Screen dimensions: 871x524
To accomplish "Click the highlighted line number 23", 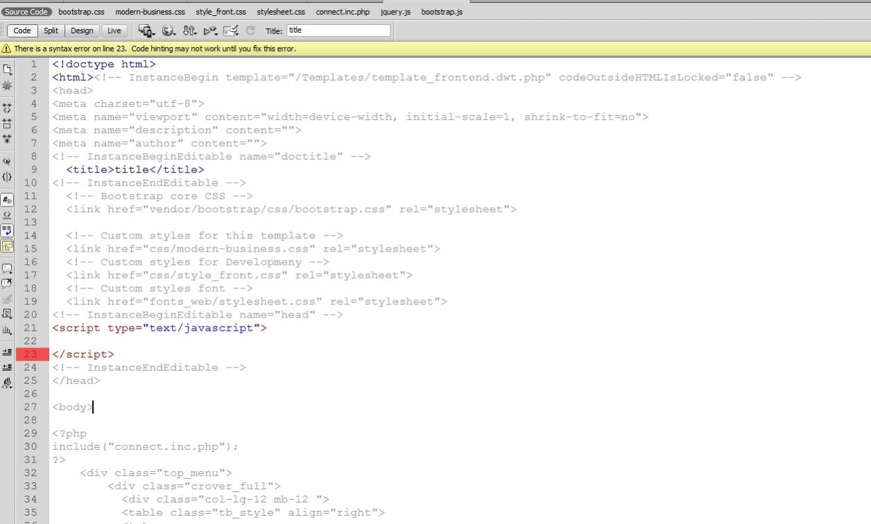I will click(32, 354).
